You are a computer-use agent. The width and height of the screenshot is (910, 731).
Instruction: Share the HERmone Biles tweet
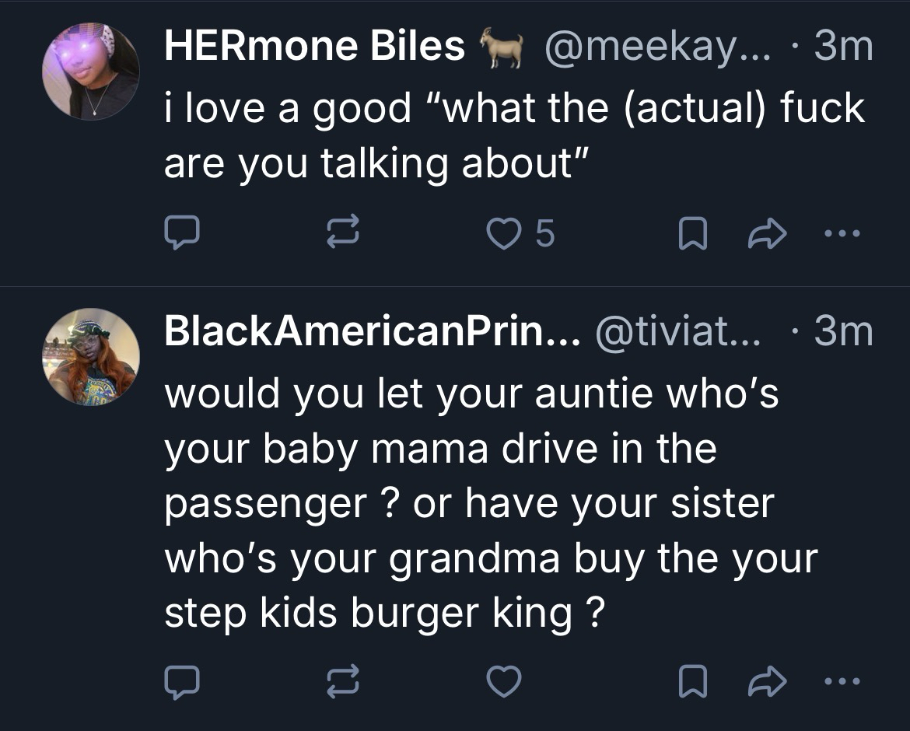768,234
